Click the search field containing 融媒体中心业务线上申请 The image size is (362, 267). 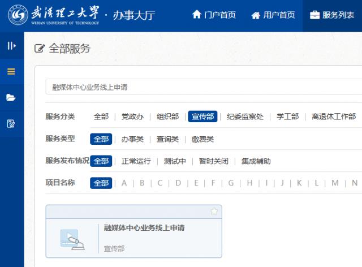(204, 87)
